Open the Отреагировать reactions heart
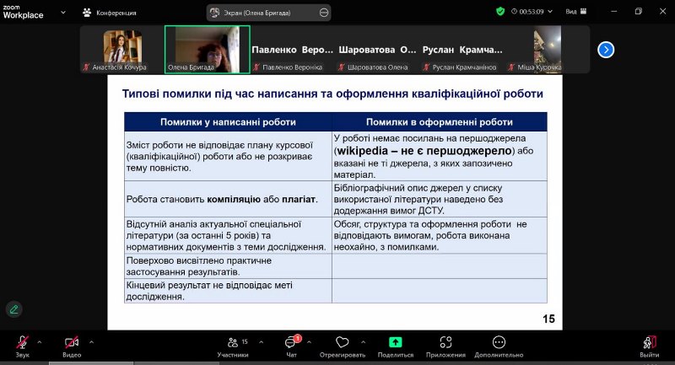This screenshot has width=675, height=365. (343, 346)
